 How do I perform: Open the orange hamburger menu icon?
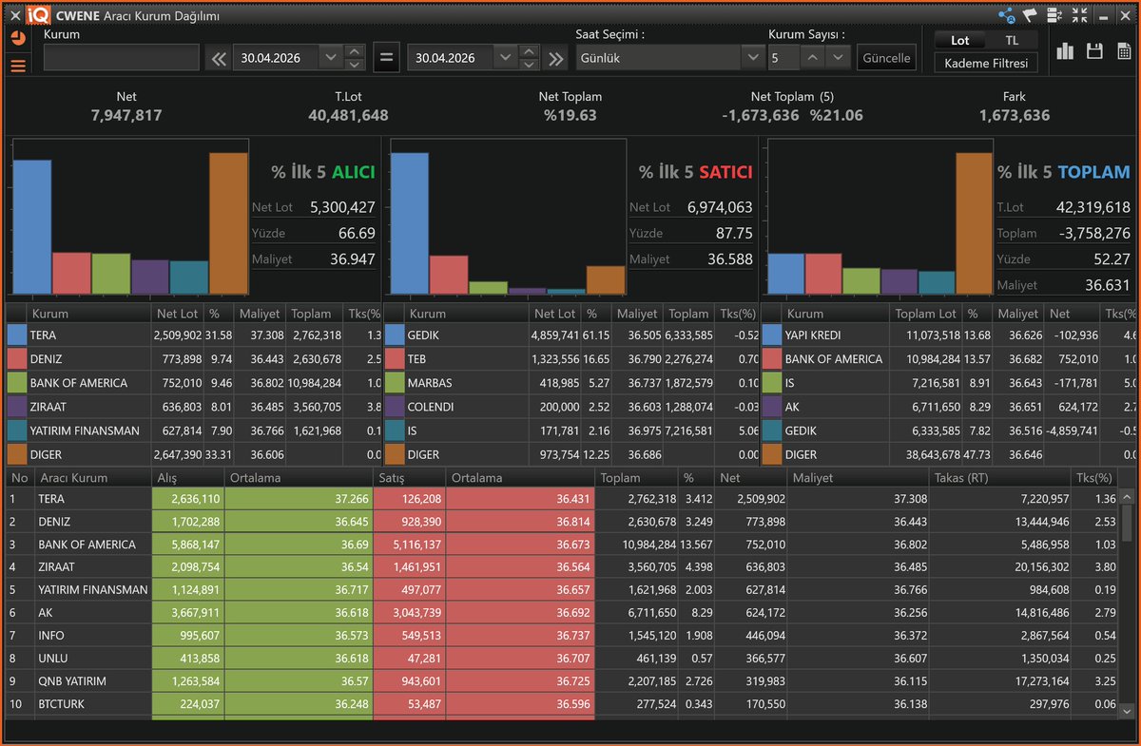pos(18,66)
